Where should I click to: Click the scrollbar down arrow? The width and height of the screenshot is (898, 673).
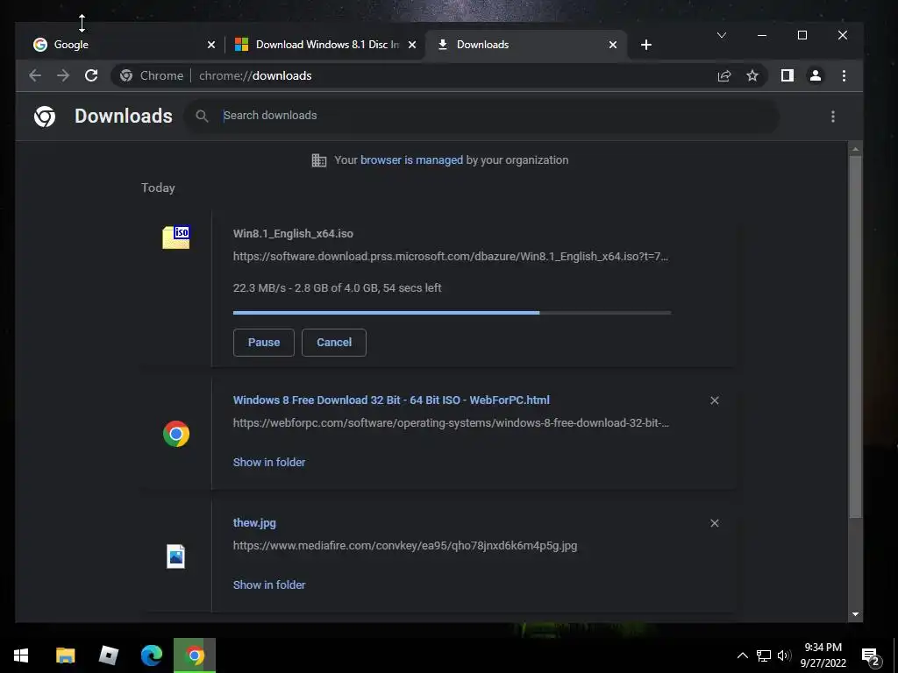[x=855, y=614]
